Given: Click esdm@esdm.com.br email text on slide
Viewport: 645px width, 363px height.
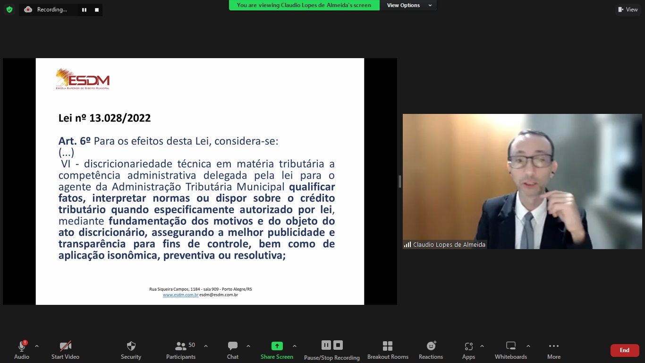Looking at the screenshot, I should point(219,295).
